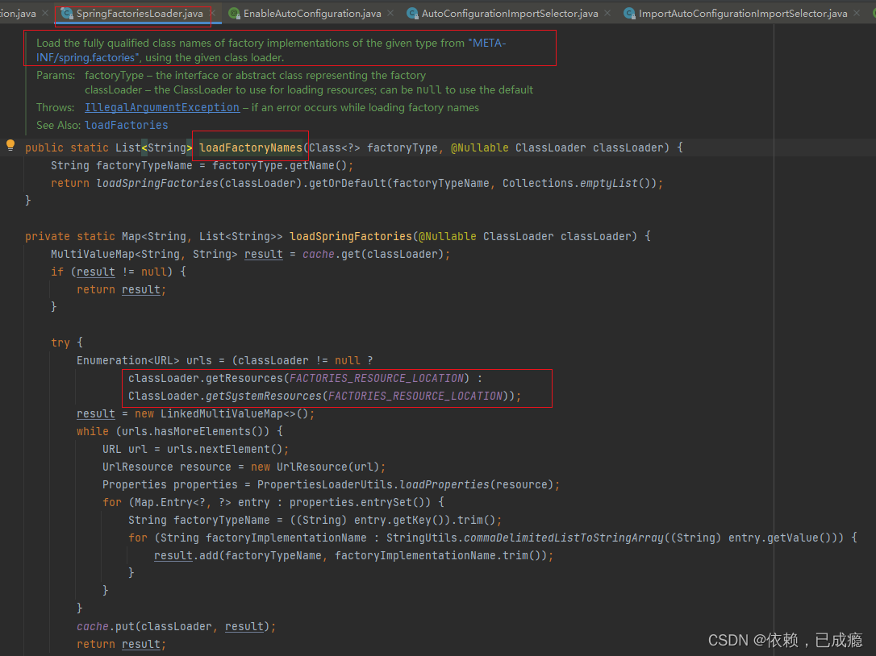Switch to SpringFactoriesLoader.java tab
The image size is (876, 656).
[x=140, y=14]
